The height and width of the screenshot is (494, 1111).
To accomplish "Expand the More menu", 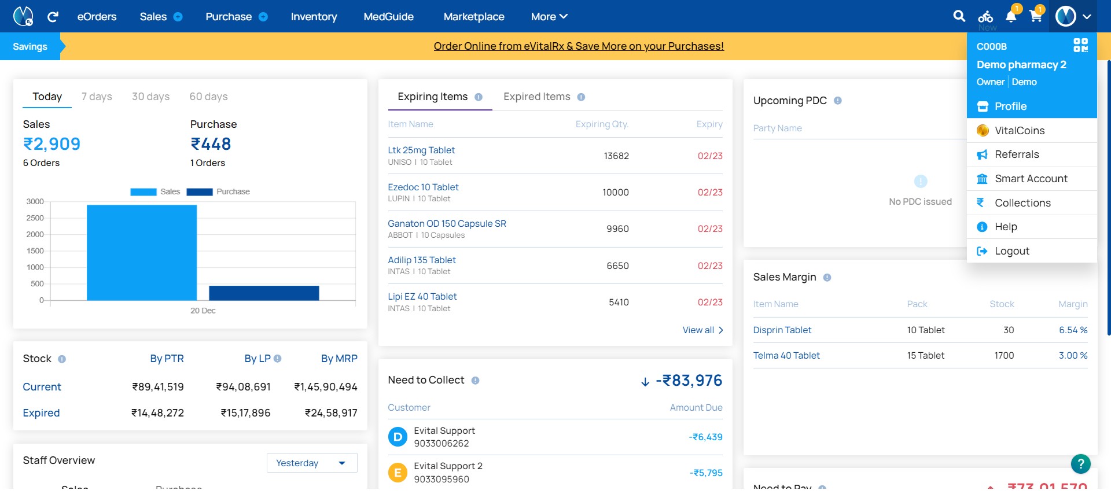I will click(549, 17).
